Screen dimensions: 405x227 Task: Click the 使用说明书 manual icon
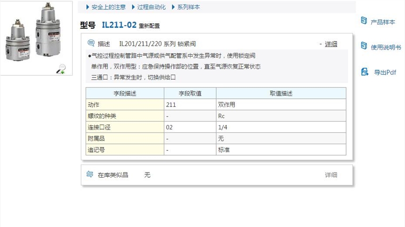pyautogui.click(x=364, y=46)
